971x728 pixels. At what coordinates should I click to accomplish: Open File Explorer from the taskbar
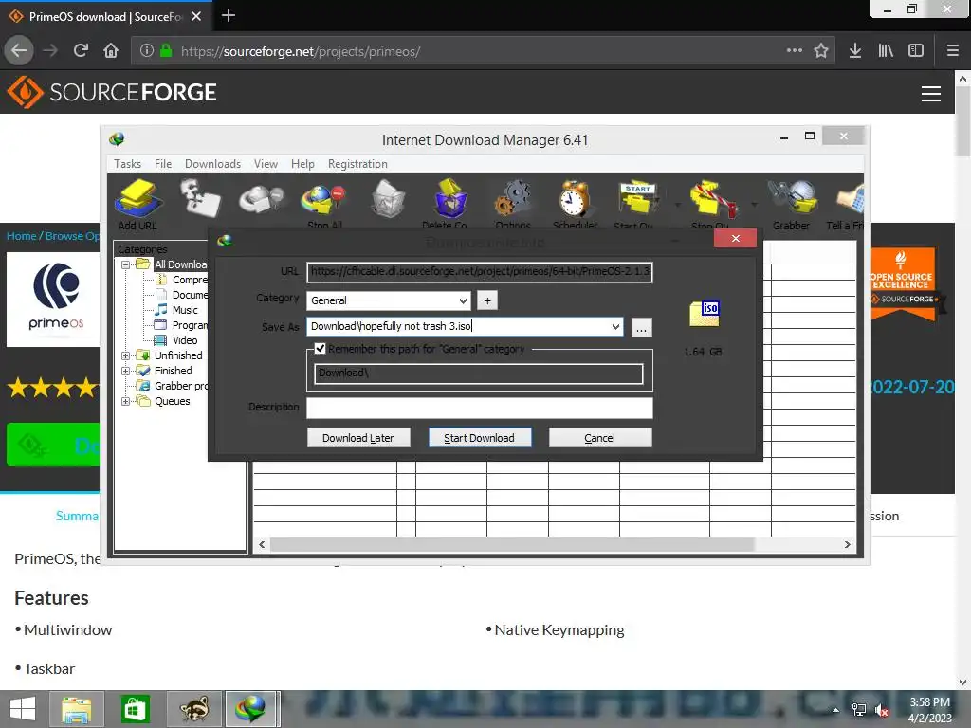(77, 709)
